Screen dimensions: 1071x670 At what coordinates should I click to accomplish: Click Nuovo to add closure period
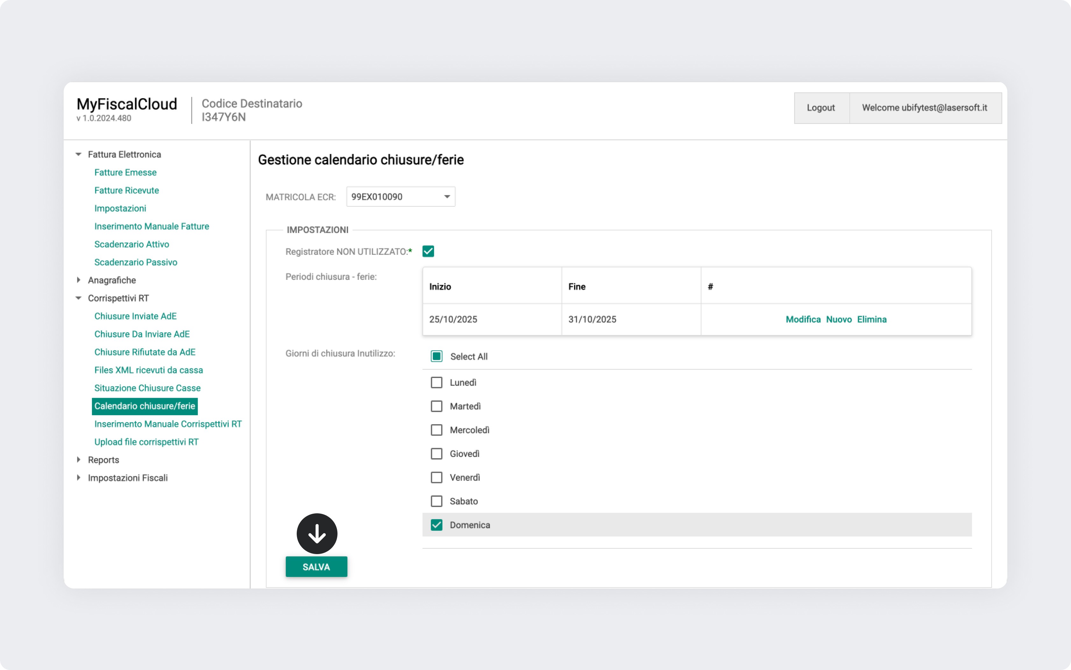pos(839,319)
